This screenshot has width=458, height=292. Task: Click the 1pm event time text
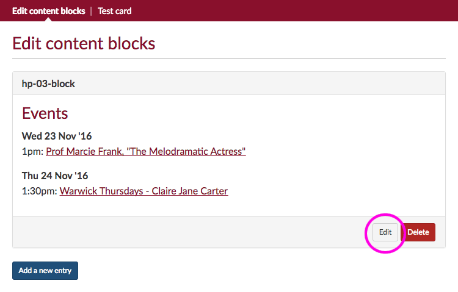[x=32, y=151]
